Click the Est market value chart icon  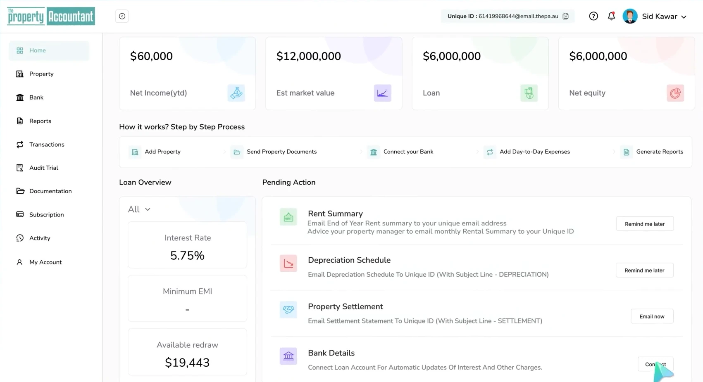(382, 93)
